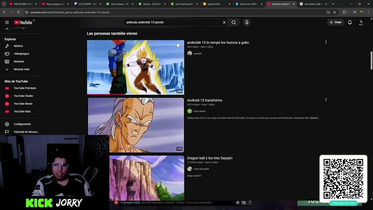Open more options for 'Android 13 transforms' video

326,100
